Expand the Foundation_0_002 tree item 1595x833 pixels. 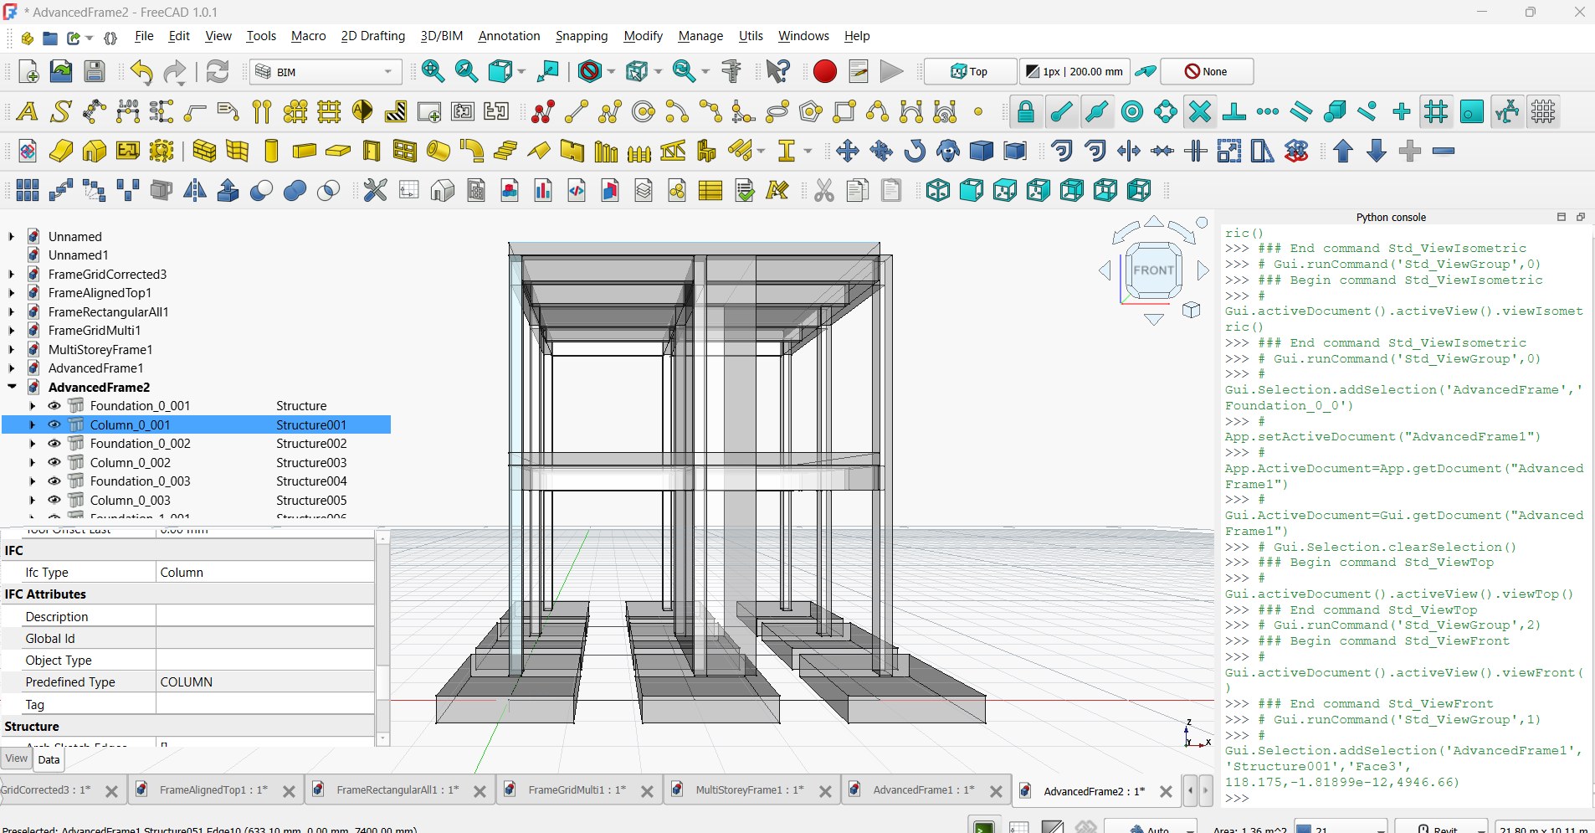33,444
